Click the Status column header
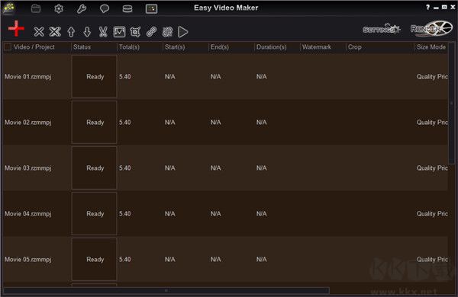 [82, 47]
